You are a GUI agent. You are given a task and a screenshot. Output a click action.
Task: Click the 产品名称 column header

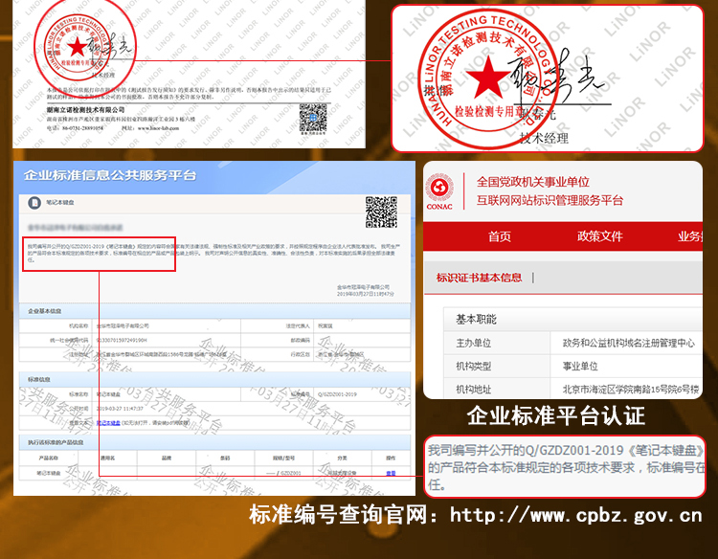[49, 458]
